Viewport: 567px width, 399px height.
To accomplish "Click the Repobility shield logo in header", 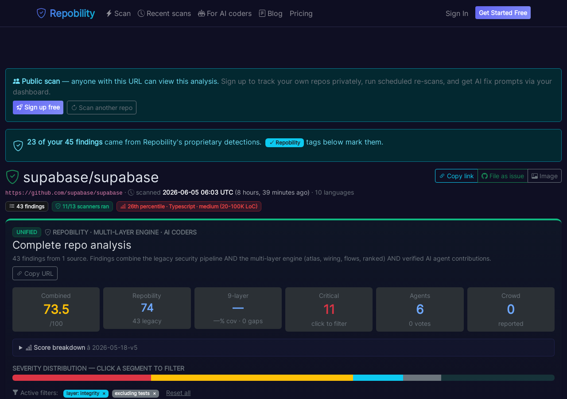I will 41,13.
